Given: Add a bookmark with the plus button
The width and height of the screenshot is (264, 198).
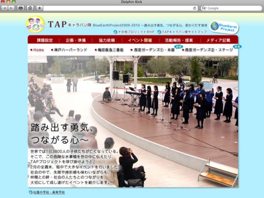Looking at the screenshot, I should (40, 8).
